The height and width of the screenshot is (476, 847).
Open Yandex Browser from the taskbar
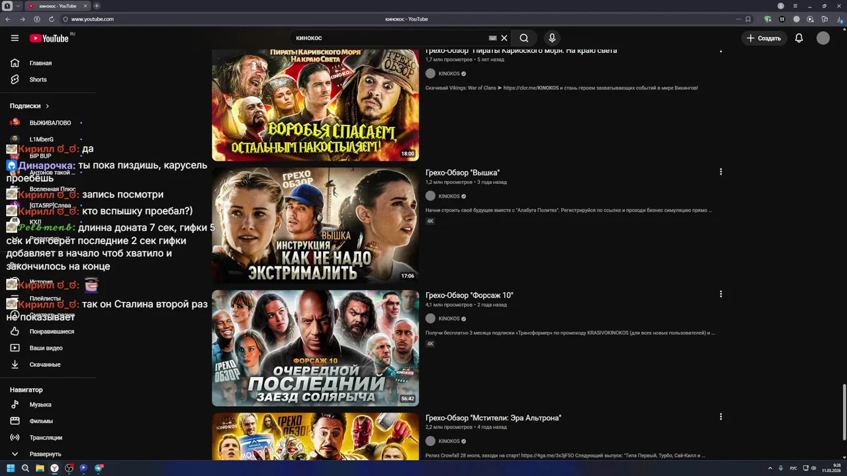[x=54, y=468]
